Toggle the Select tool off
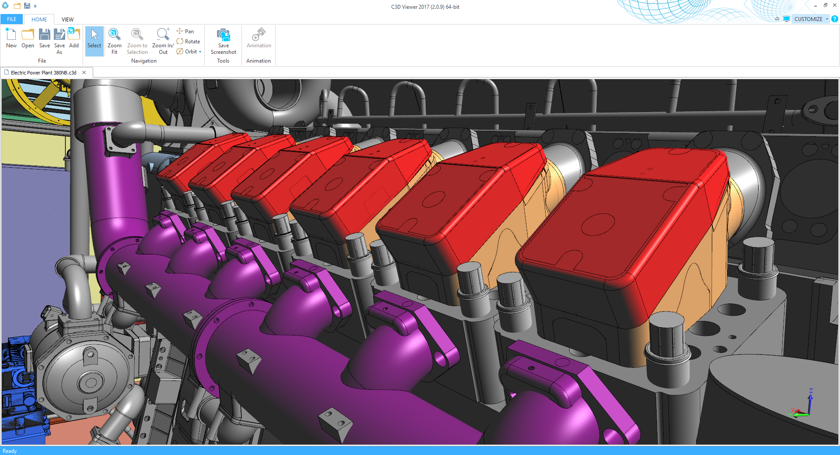 tap(94, 39)
